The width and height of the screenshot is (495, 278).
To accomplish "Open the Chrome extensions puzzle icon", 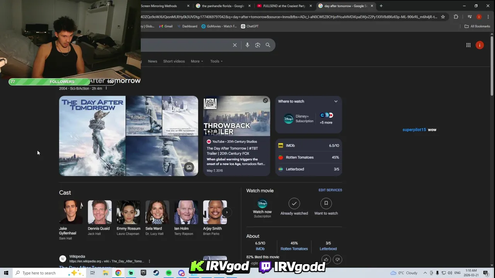I will point(456,17).
